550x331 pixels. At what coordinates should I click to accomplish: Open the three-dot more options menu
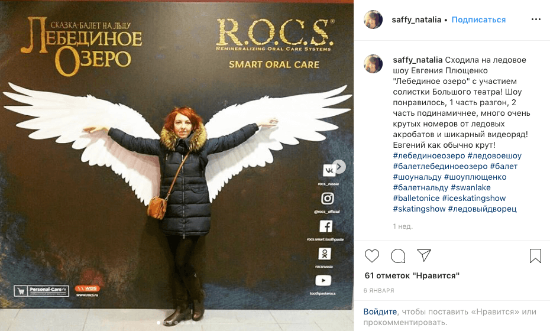536,20
